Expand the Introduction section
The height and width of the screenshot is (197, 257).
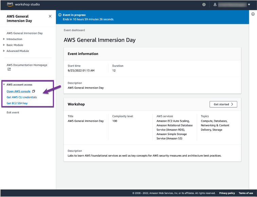pos(4,39)
